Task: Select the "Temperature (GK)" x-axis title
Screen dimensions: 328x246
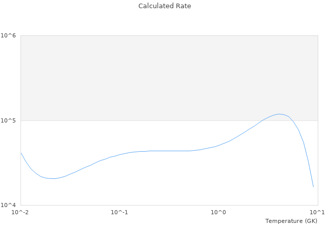Action: click(x=291, y=221)
